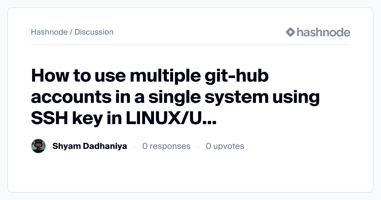The height and width of the screenshot is (200, 381).
Task: Click the dot separator before 0 responses
Action: click(135, 146)
